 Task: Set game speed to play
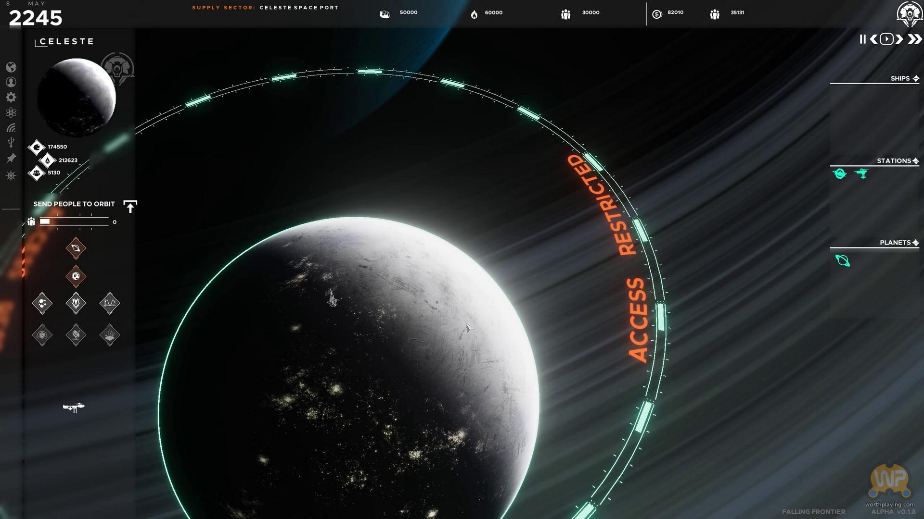coord(886,39)
